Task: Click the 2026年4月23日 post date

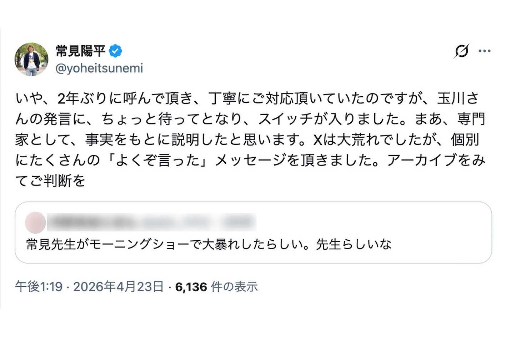Action: pos(119,287)
